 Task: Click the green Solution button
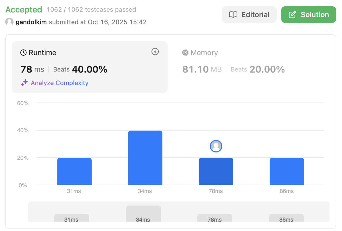(309, 15)
